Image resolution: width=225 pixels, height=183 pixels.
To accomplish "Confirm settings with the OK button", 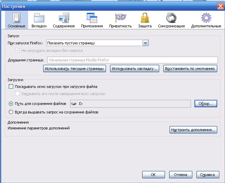I will pyautogui.click(x=154, y=175).
